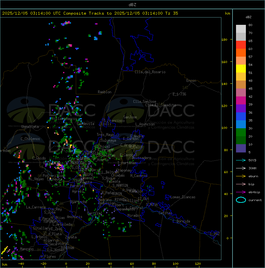Click the 'Capdevila' map label
This screenshot has width=265, height=268.
pos(86,124)
